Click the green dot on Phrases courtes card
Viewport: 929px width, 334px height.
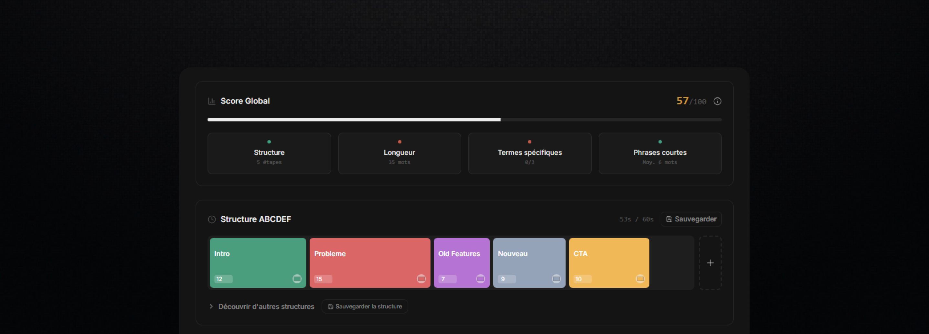click(x=660, y=142)
